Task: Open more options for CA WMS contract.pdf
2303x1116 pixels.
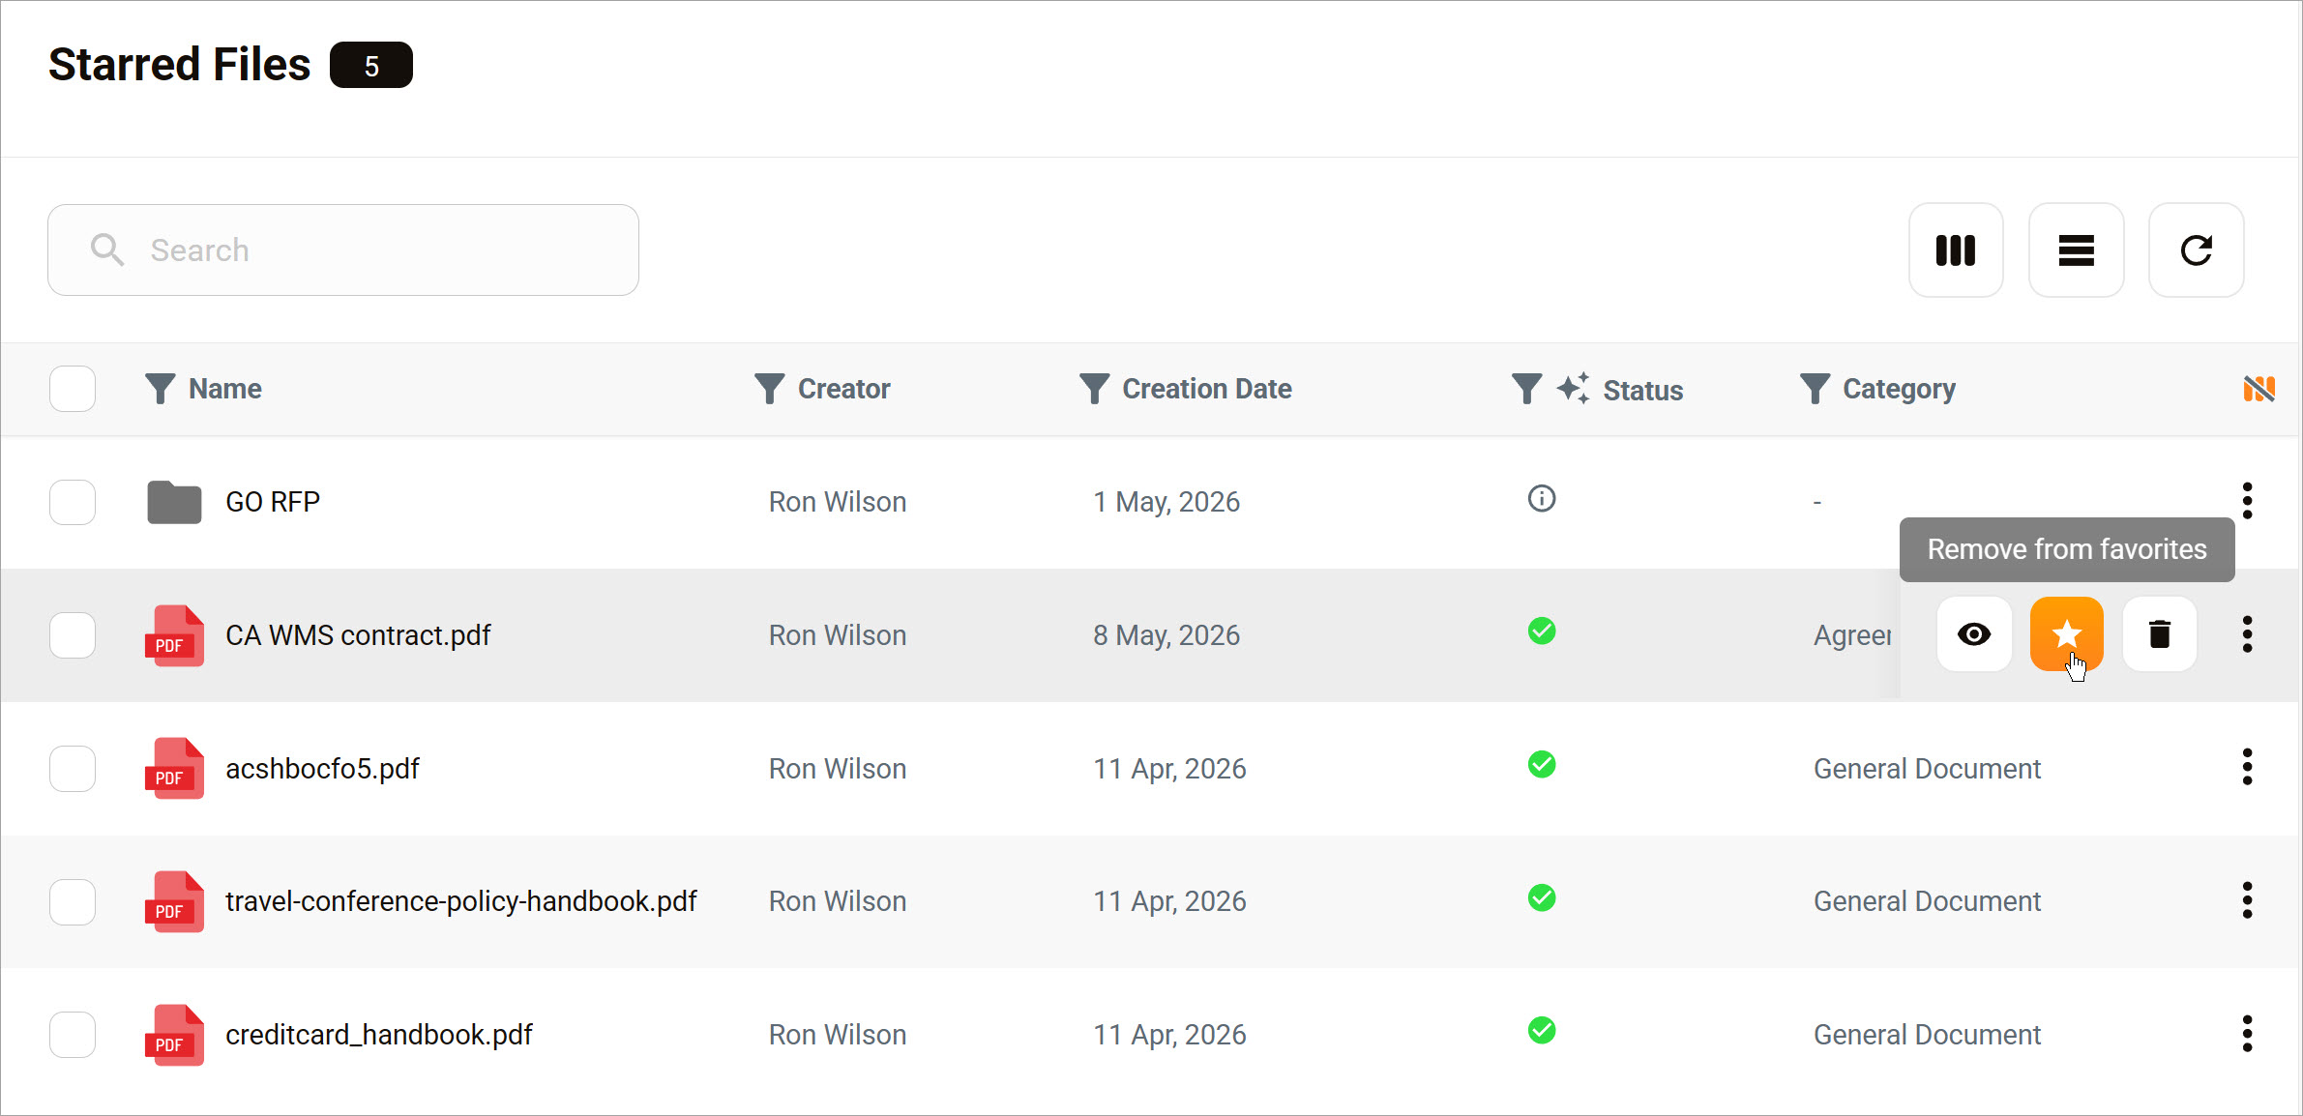Action: (2247, 634)
